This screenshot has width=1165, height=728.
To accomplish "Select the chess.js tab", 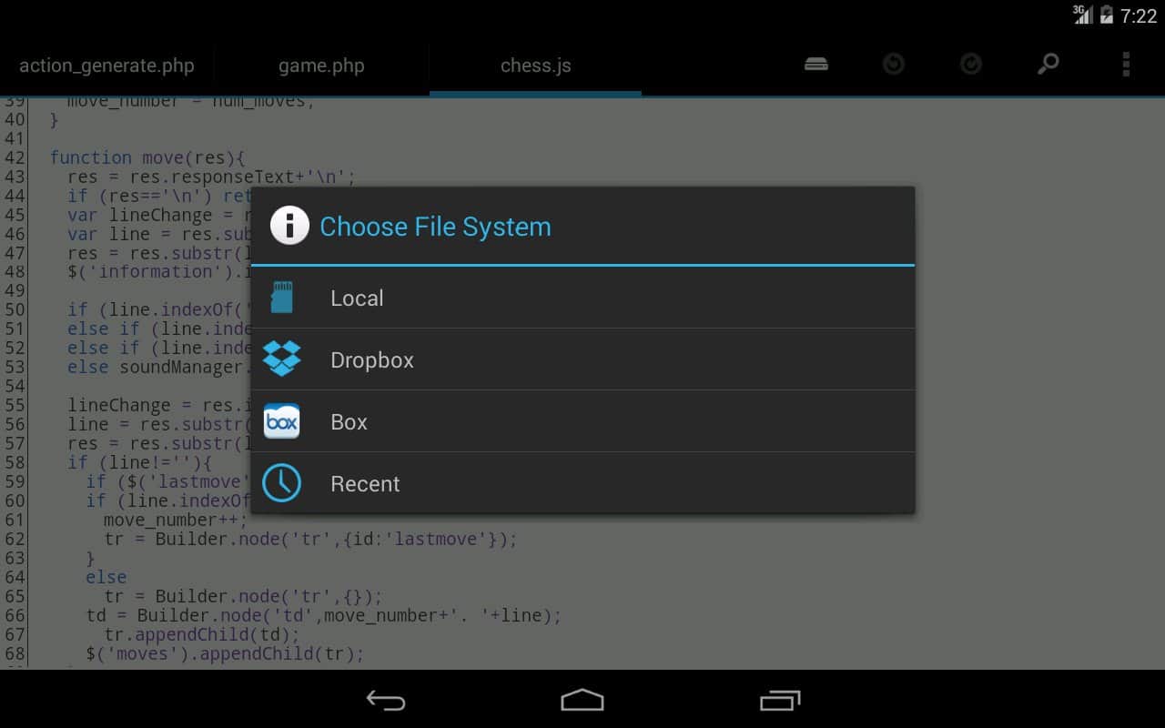I will click(x=535, y=66).
